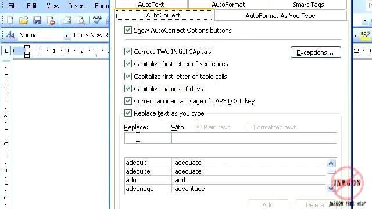Open Print Preview magnifier icon
This screenshot has height=209, width=372.
[x=81, y=21]
